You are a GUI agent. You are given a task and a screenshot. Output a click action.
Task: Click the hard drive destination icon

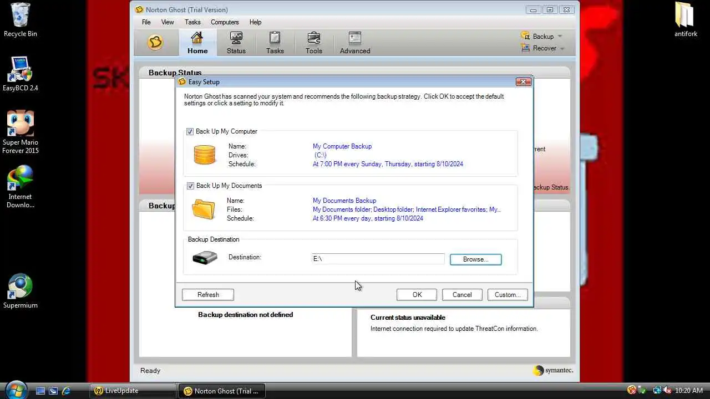pos(205,258)
